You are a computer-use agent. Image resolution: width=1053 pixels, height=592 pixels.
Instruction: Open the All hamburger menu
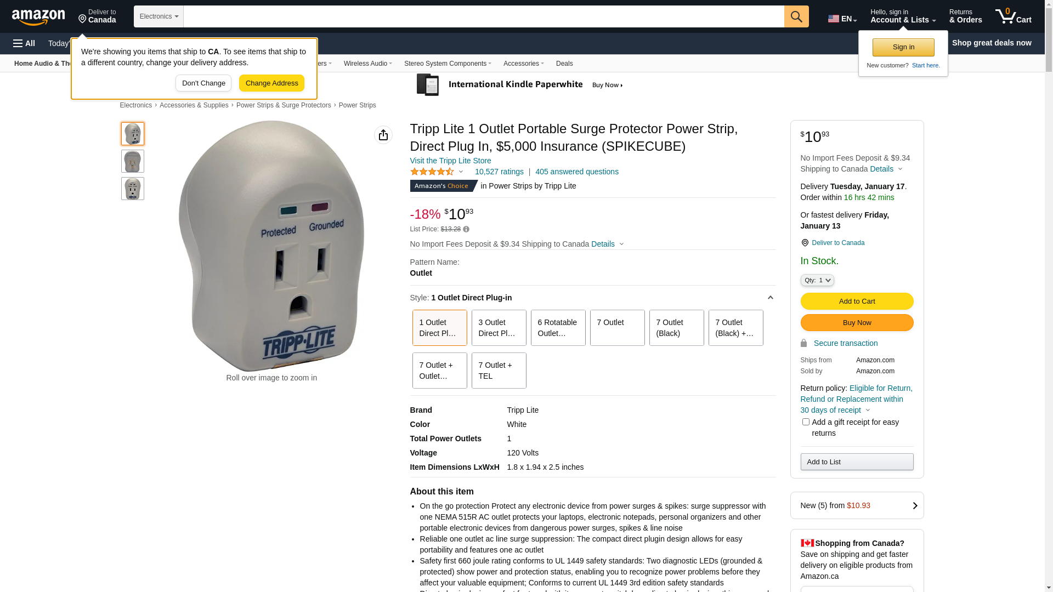click(24, 43)
